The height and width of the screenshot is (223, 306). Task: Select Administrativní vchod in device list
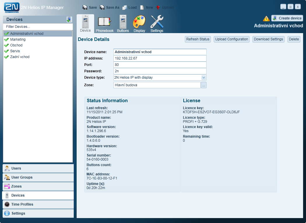click(38, 34)
